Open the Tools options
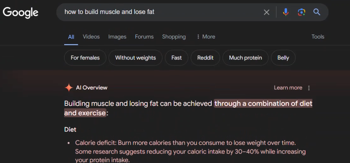This screenshot has height=163, width=350. pyautogui.click(x=318, y=37)
